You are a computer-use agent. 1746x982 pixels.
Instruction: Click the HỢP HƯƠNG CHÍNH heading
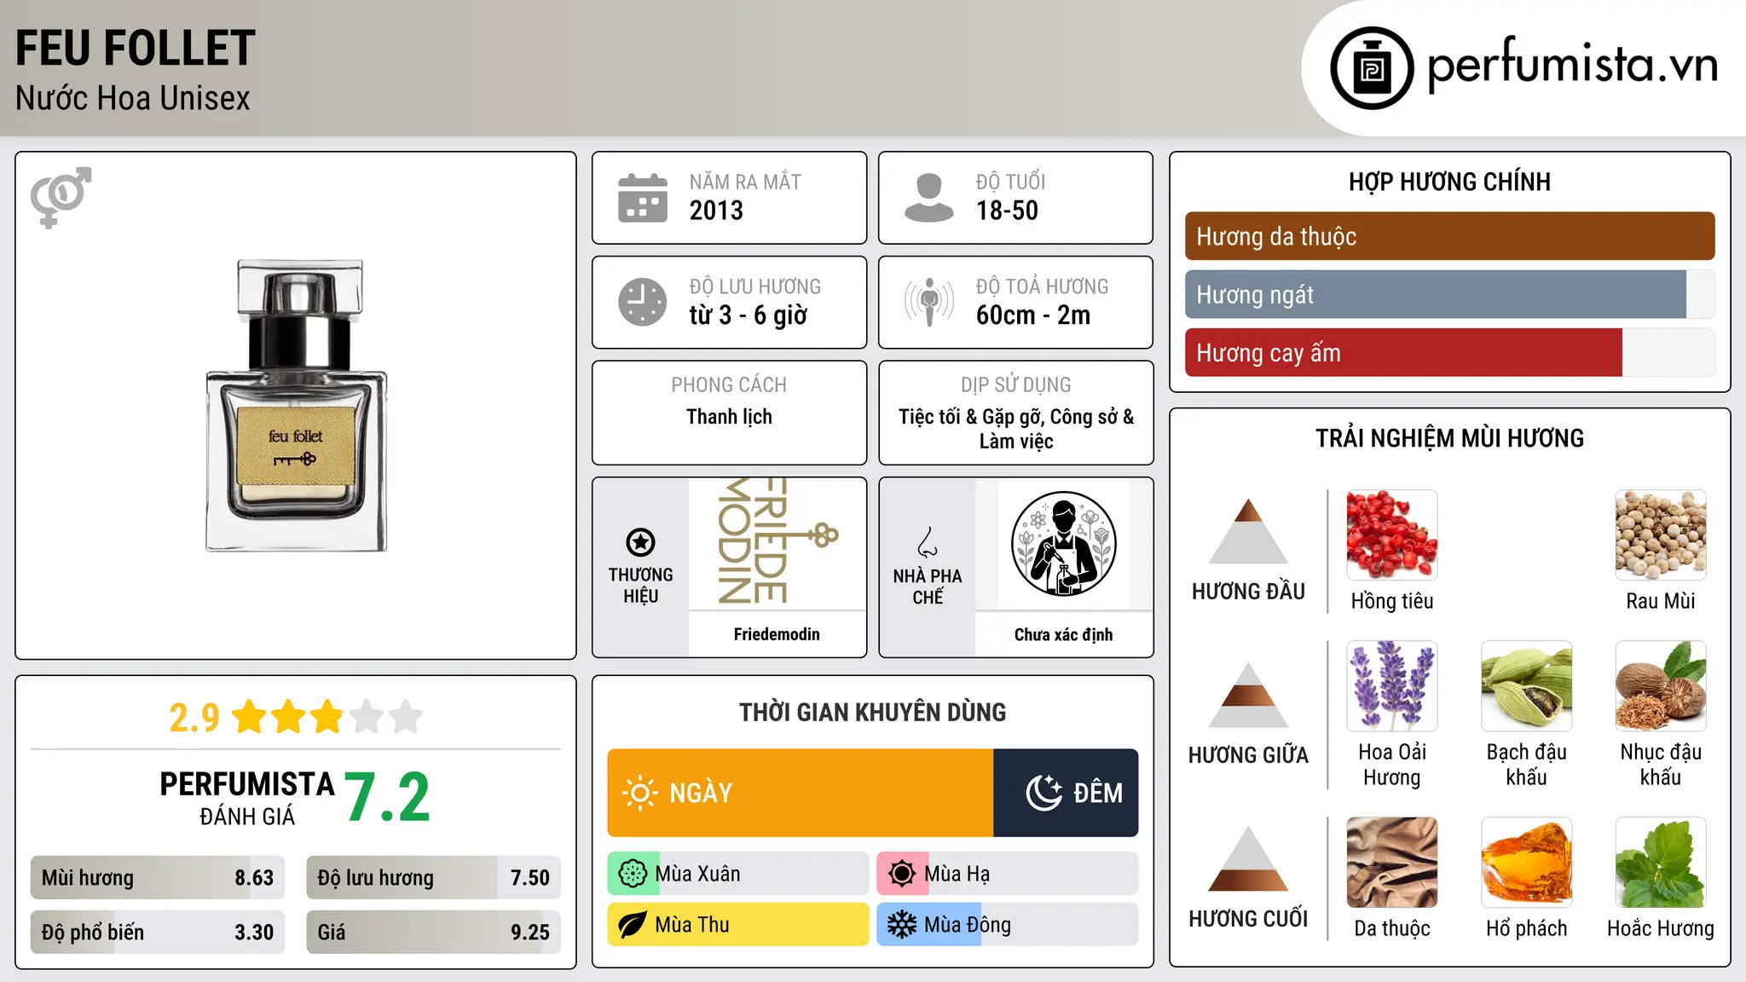tap(1449, 182)
